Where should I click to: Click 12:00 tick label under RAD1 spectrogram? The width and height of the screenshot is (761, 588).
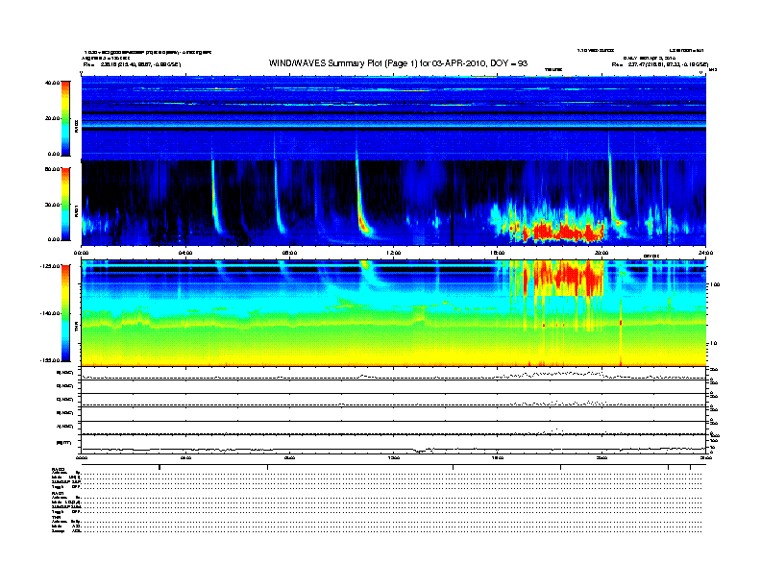394,253
